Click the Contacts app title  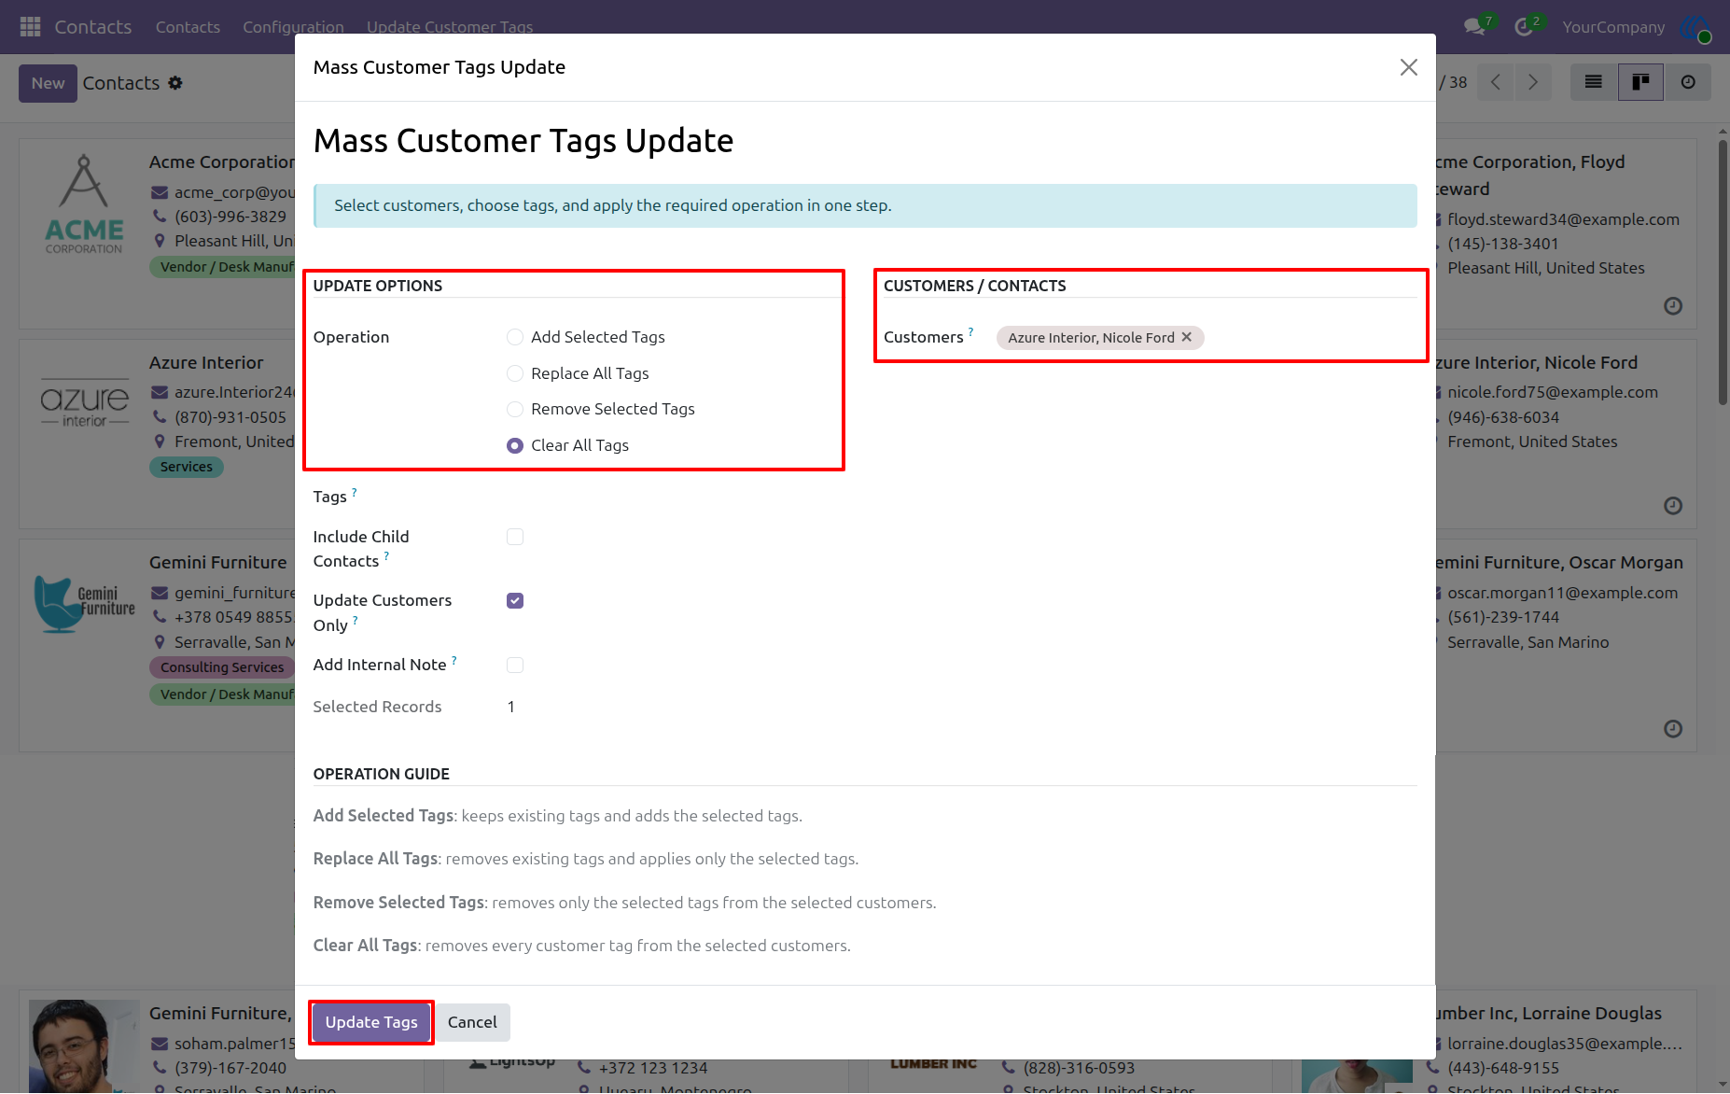93,27
